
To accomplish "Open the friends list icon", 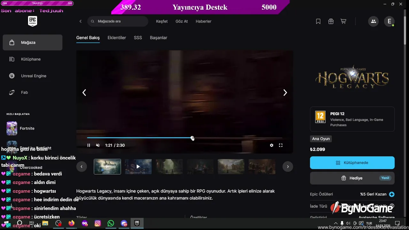I will [x=373, y=21].
